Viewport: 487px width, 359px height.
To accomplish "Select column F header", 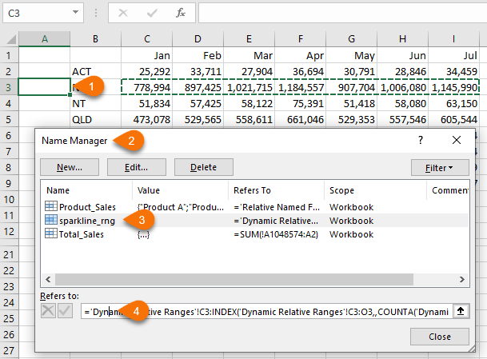I will 301,39.
